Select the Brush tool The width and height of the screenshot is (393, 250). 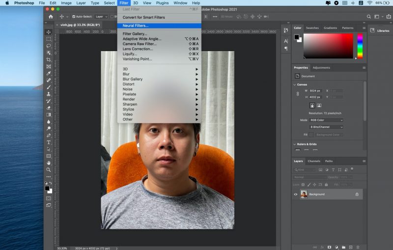(49, 87)
